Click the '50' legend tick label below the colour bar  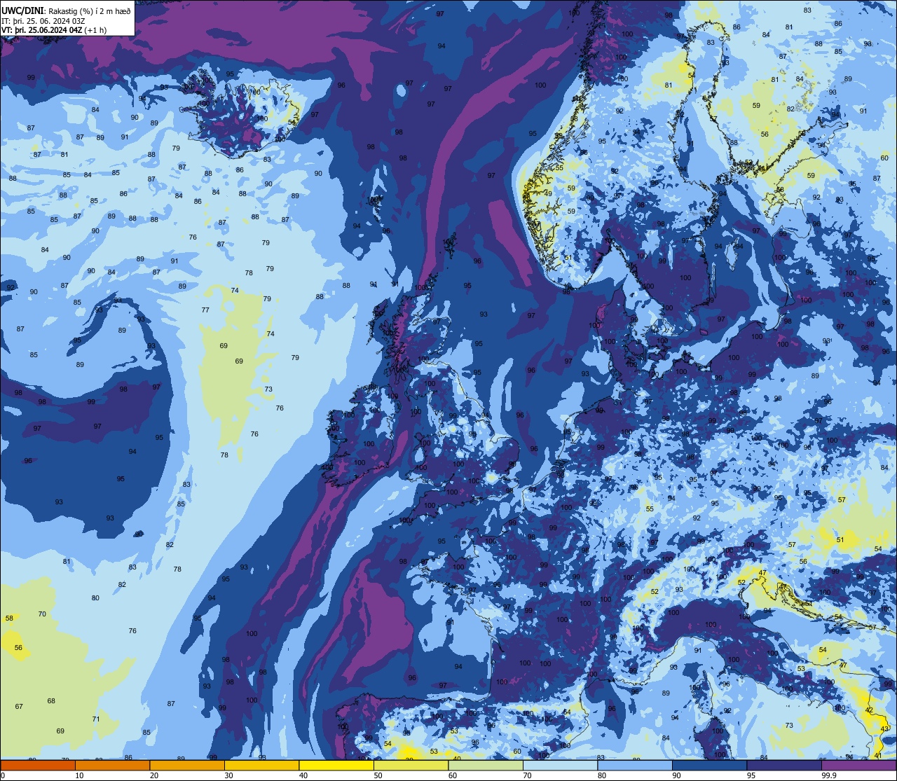tap(378, 775)
